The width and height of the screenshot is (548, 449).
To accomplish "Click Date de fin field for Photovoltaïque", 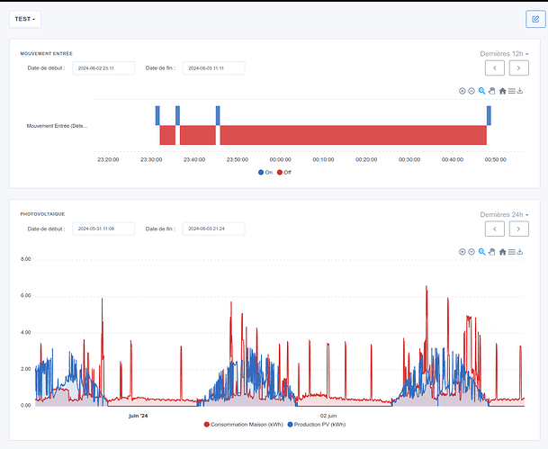I will coord(213,229).
